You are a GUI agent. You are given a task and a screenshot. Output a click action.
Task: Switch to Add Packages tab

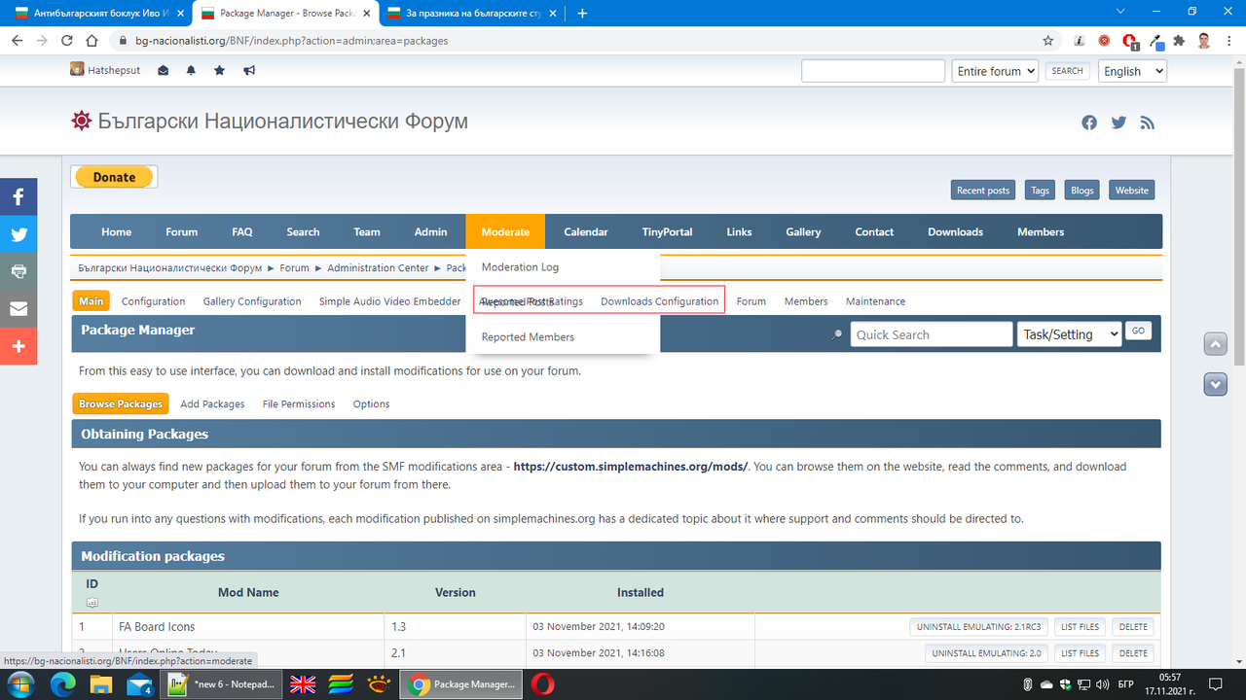pos(212,403)
